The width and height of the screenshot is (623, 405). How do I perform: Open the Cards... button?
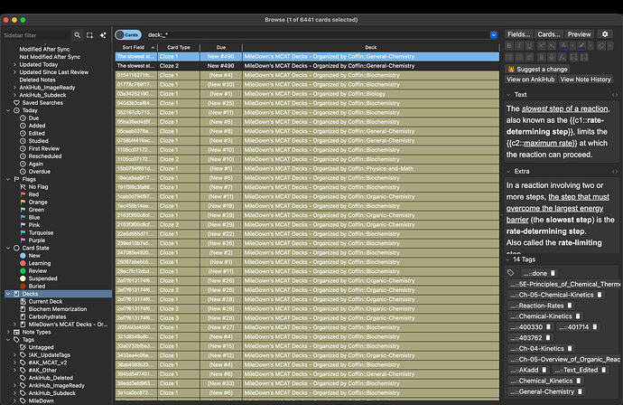click(549, 34)
